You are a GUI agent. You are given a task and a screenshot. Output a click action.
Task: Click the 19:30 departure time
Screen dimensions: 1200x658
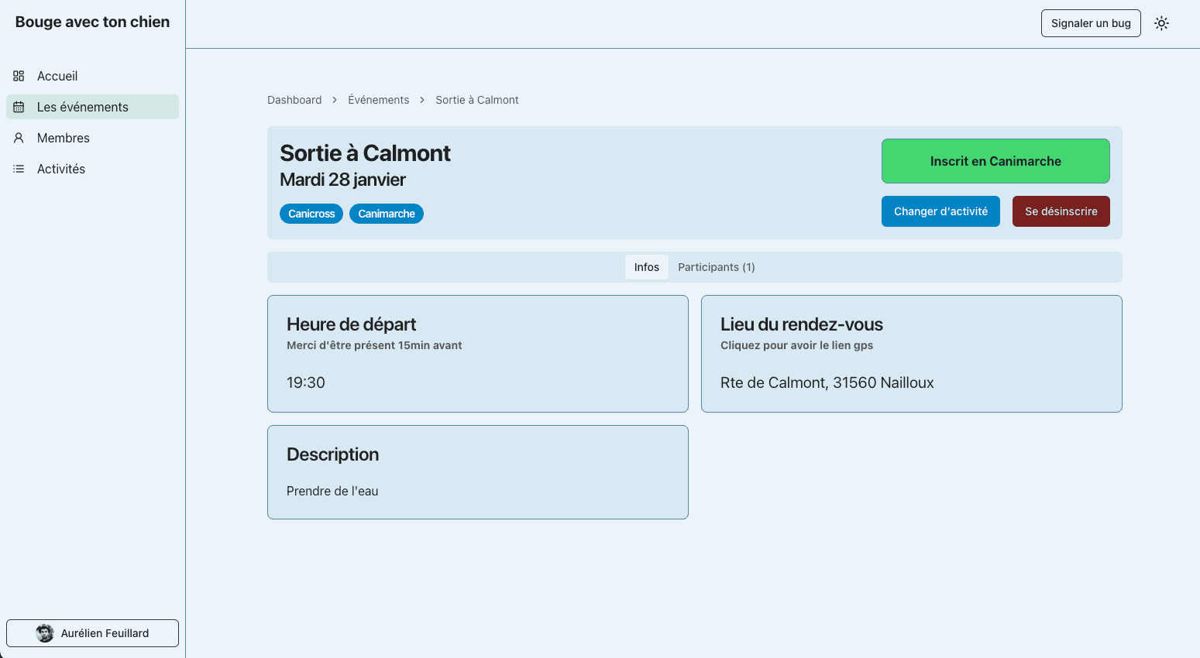[x=306, y=382]
